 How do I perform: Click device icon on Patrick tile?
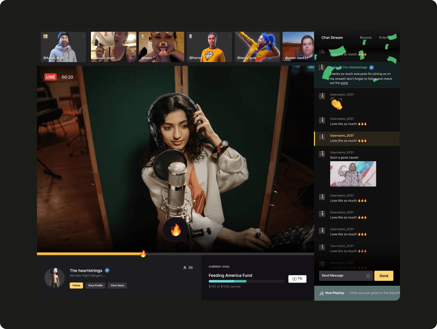(191, 36)
